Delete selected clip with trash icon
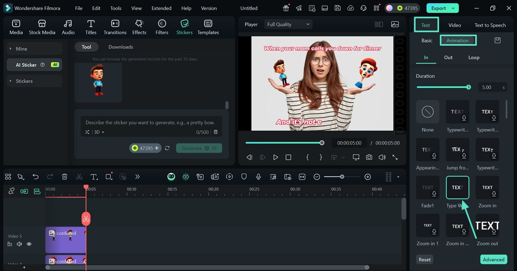Image resolution: width=517 pixels, height=271 pixels. (x=65, y=177)
